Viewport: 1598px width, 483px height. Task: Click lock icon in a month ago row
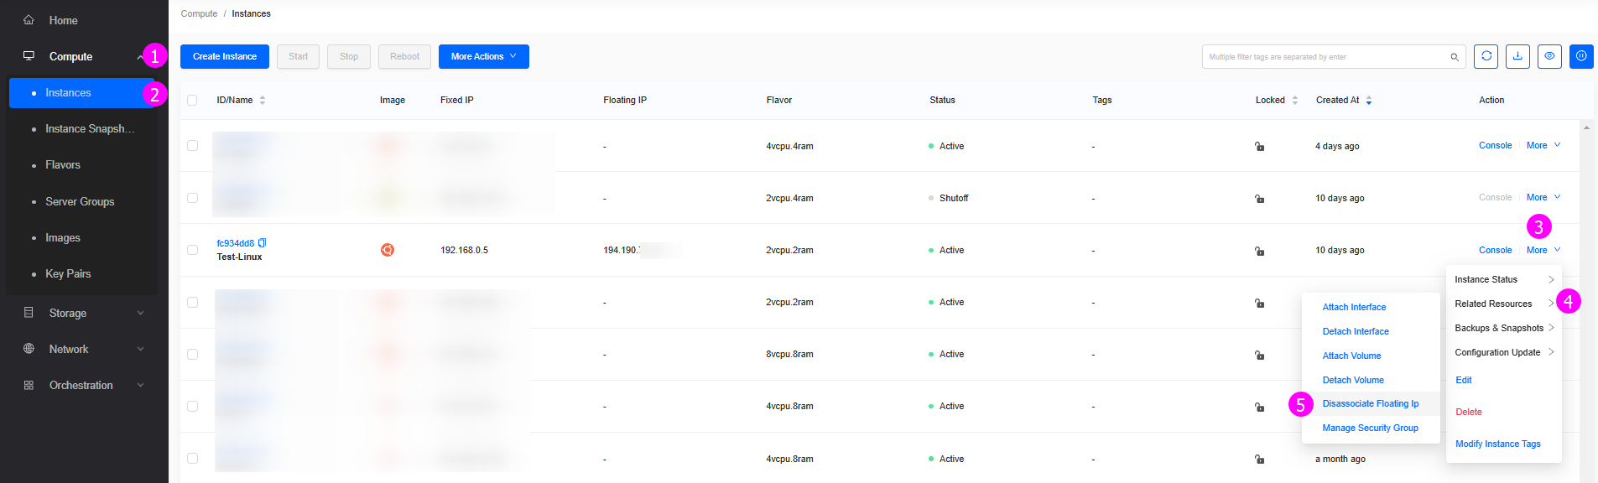click(1259, 459)
